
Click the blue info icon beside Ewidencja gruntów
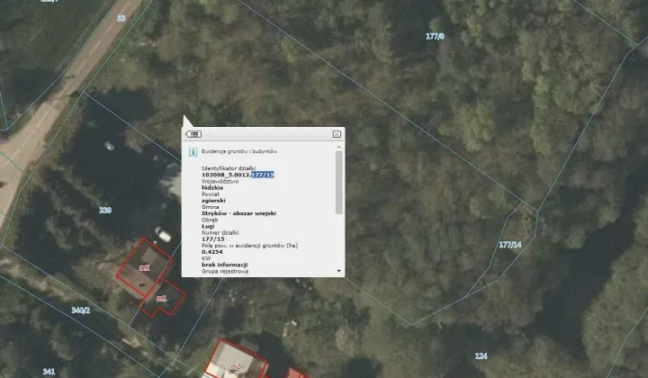193,151
